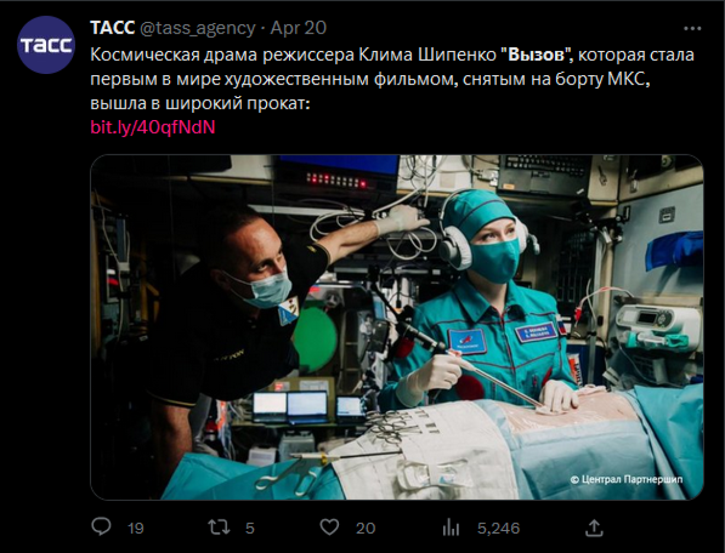Image resolution: width=725 pixels, height=553 pixels.
Task: Click the 5,246 views count
Action: coord(499,528)
